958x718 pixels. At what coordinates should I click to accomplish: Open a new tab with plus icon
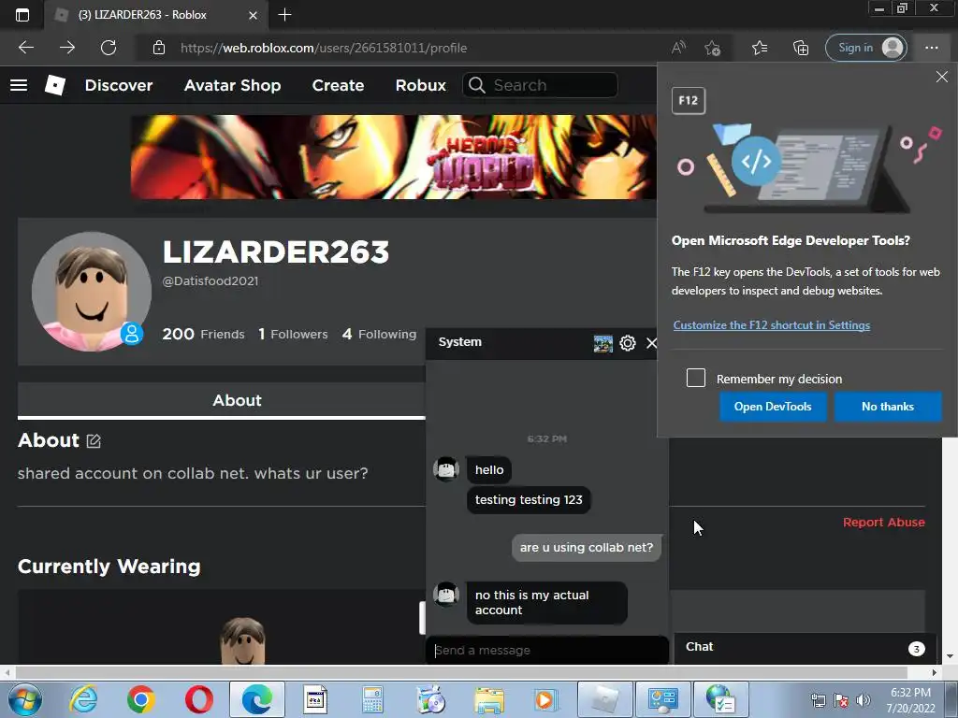tap(284, 15)
